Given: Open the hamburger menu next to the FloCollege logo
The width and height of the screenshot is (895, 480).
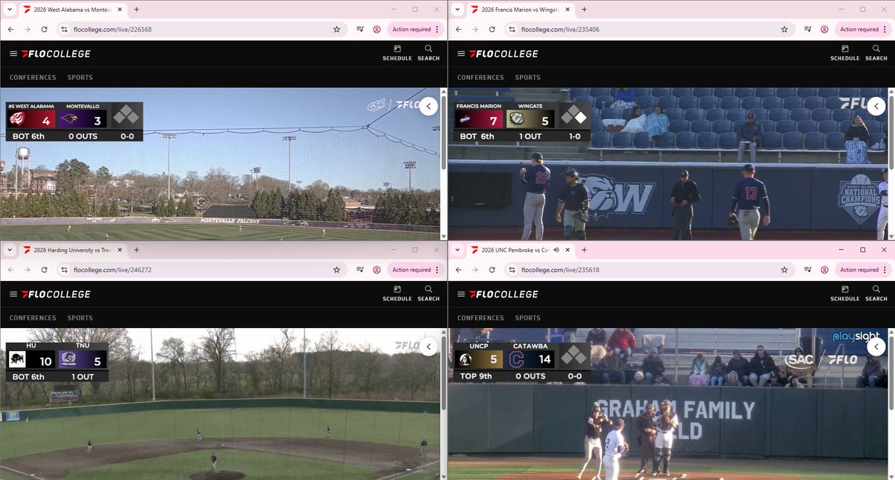Looking at the screenshot, I should (13, 54).
